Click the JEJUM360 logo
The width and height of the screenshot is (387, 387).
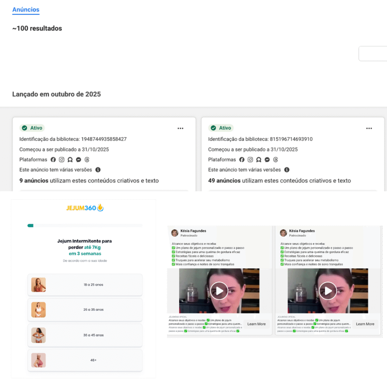pyautogui.click(x=85, y=208)
